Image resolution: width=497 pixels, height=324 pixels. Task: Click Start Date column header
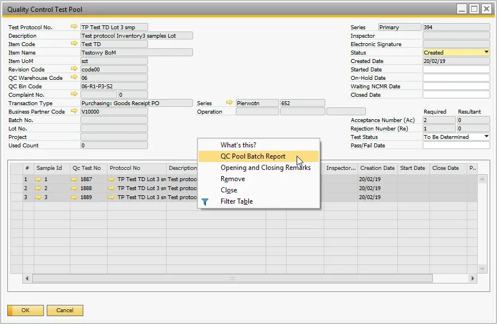(414, 168)
